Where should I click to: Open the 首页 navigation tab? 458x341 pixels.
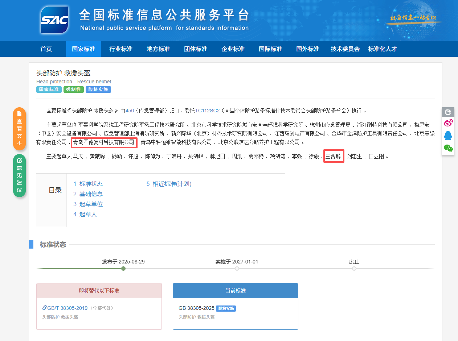(46, 49)
